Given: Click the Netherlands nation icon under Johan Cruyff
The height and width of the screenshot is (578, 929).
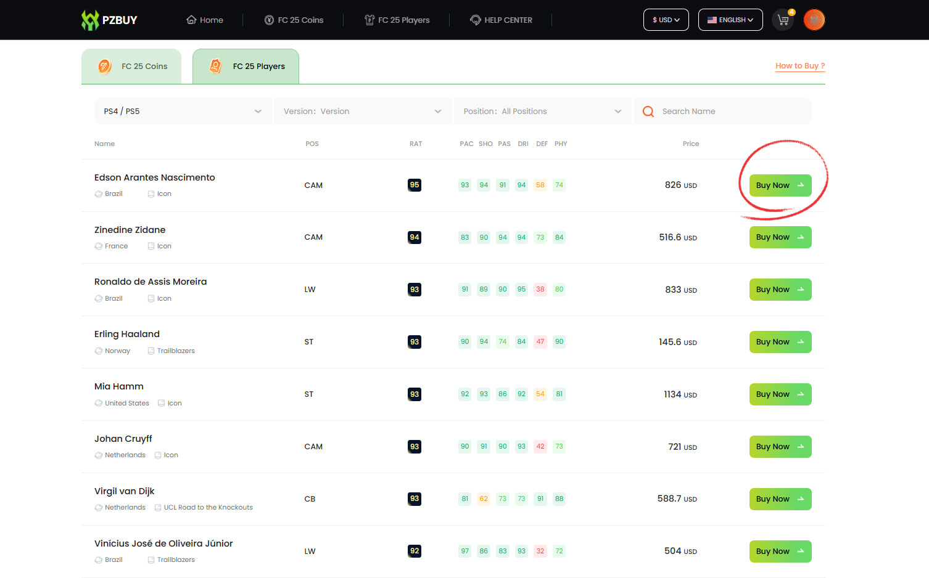Looking at the screenshot, I should click(98, 455).
